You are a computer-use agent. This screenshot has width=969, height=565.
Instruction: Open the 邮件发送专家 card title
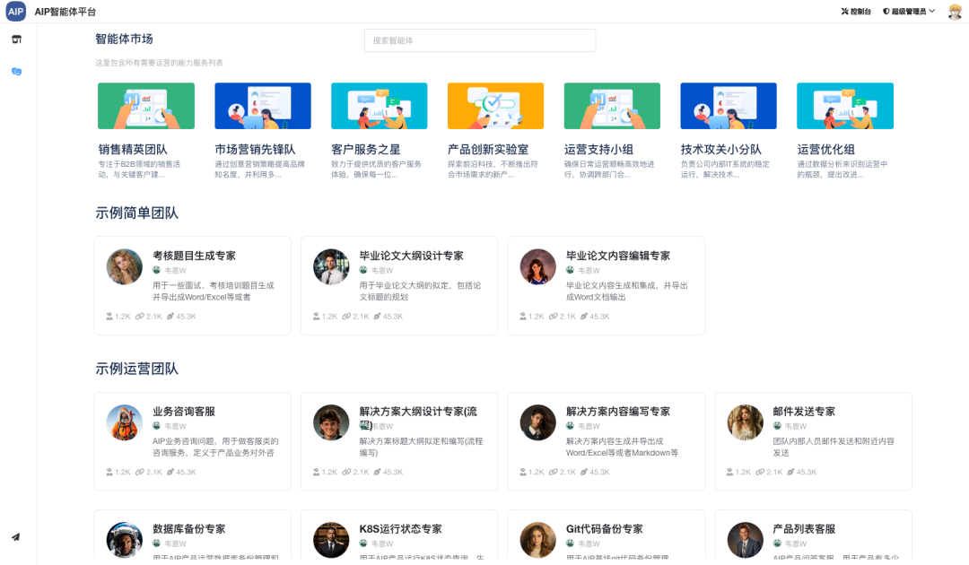[x=804, y=412]
